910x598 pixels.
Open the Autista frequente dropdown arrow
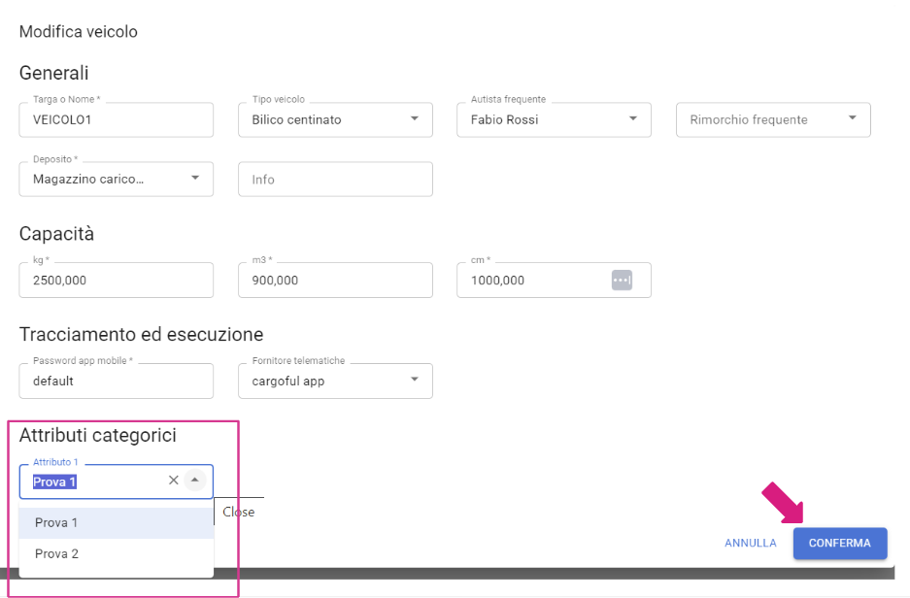click(633, 118)
